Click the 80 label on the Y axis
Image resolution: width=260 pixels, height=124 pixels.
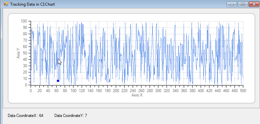pos(25,34)
